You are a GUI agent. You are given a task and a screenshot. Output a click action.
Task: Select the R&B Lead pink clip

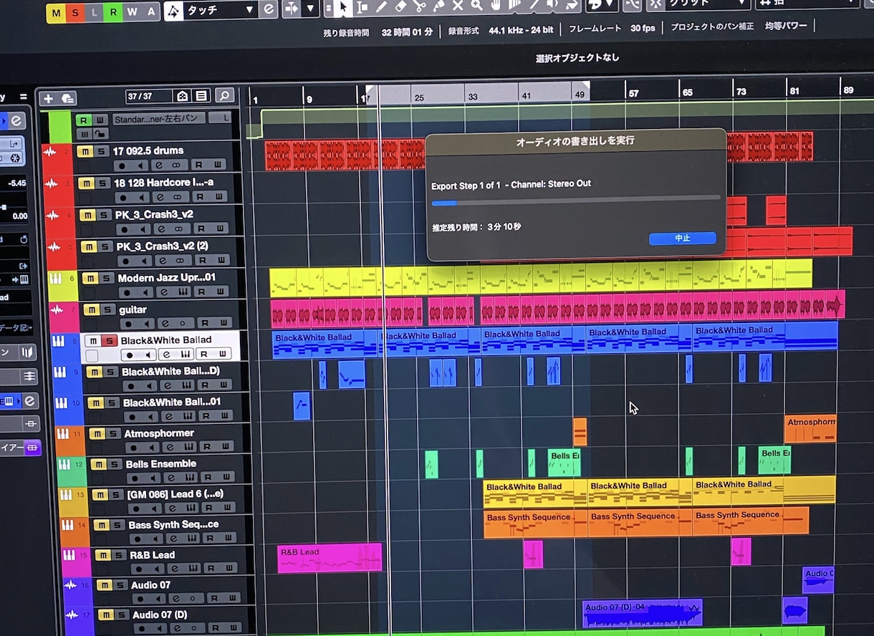(x=330, y=558)
